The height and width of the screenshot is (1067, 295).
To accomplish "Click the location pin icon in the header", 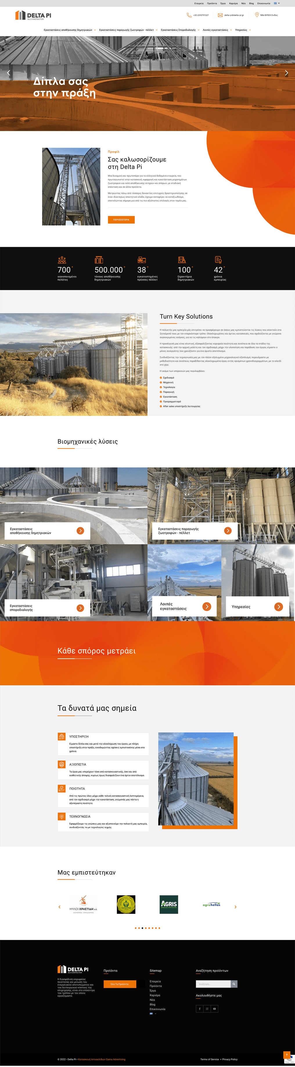I will (x=256, y=15).
